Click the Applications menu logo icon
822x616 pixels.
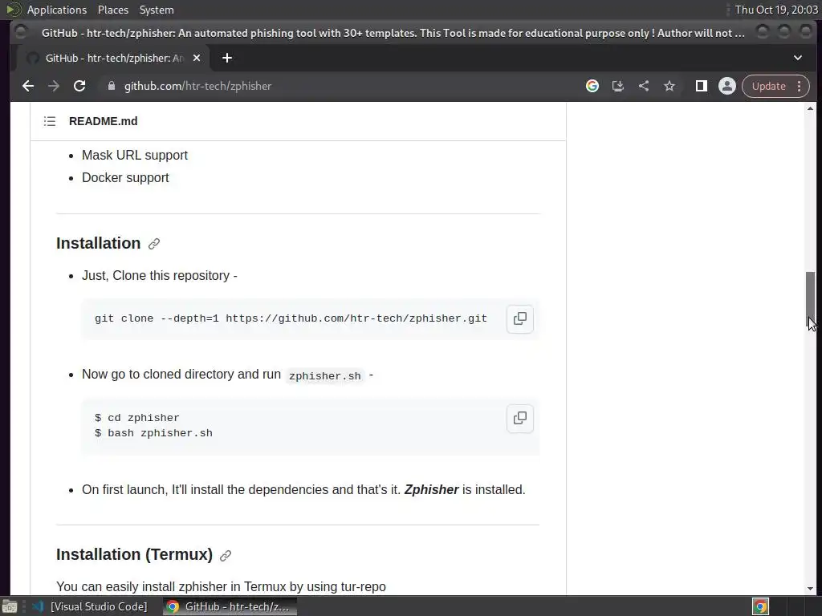tap(14, 10)
